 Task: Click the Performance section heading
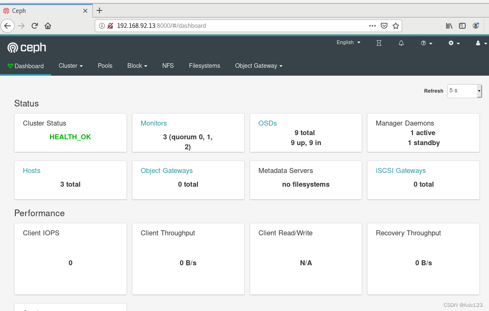(40, 213)
